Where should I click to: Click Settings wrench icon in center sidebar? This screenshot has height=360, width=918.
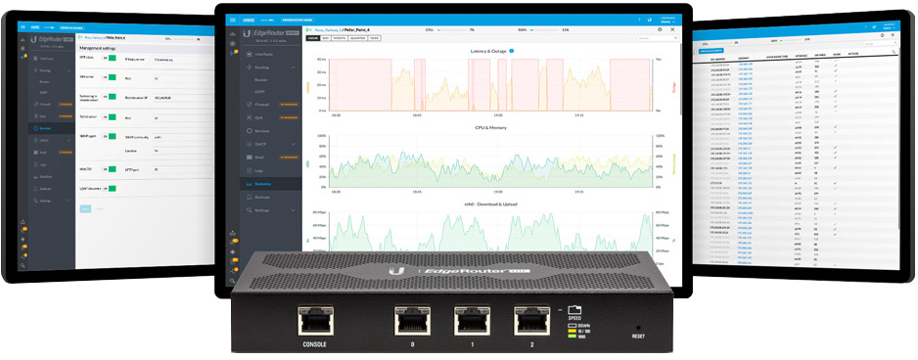(249, 210)
